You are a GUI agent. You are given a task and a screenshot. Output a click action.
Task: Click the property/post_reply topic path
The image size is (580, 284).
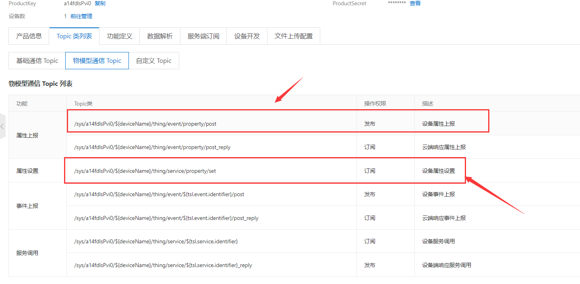152,147
